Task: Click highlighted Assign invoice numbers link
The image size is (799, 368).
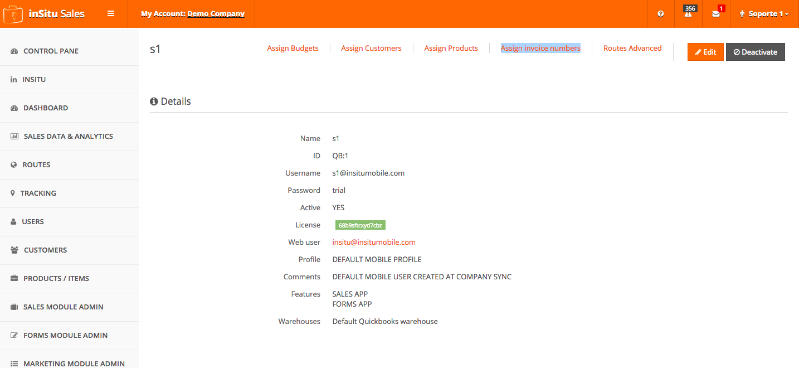Action: (540, 49)
